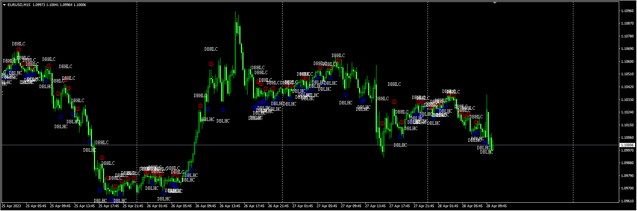Click the 1.09610 price scale label
Image resolution: width=637 pixels, height=211 pixels.
click(628, 201)
